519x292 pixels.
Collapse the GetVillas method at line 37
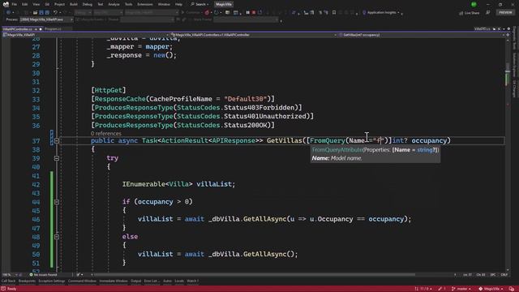(x=57, y=140)
